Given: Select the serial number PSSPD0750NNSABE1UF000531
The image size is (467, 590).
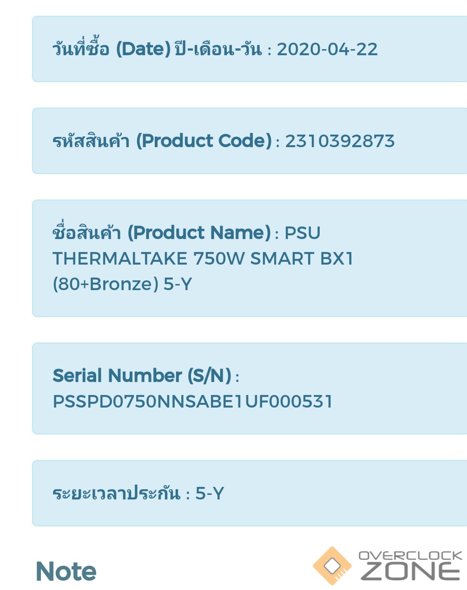Looking at the screenshot, I should (193, 402).
